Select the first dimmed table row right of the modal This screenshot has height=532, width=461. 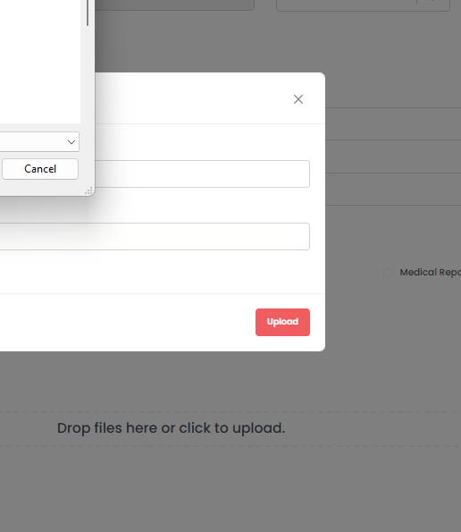(x=393, y=124)
